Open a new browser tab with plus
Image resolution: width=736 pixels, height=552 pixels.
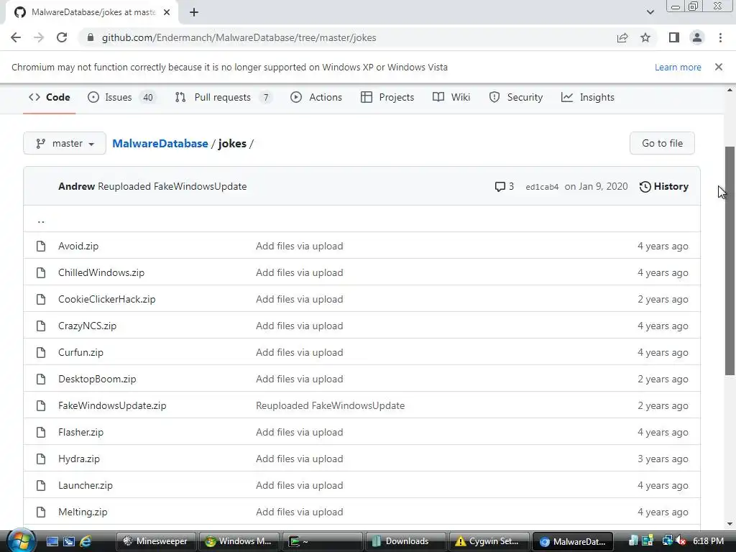[x=194, y=12]
